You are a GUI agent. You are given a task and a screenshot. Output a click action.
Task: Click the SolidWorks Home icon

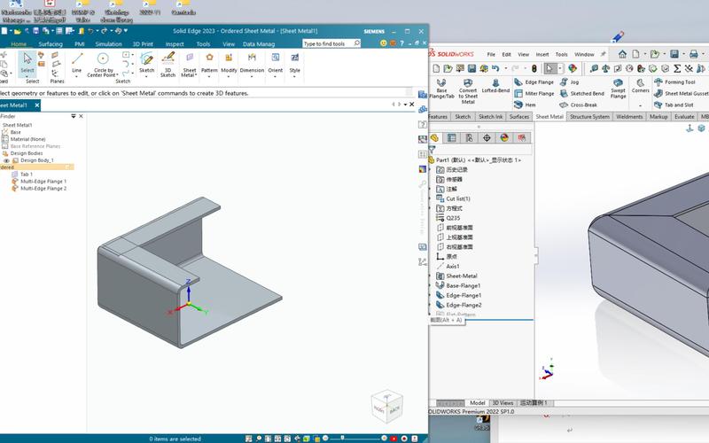click(623, 54)
